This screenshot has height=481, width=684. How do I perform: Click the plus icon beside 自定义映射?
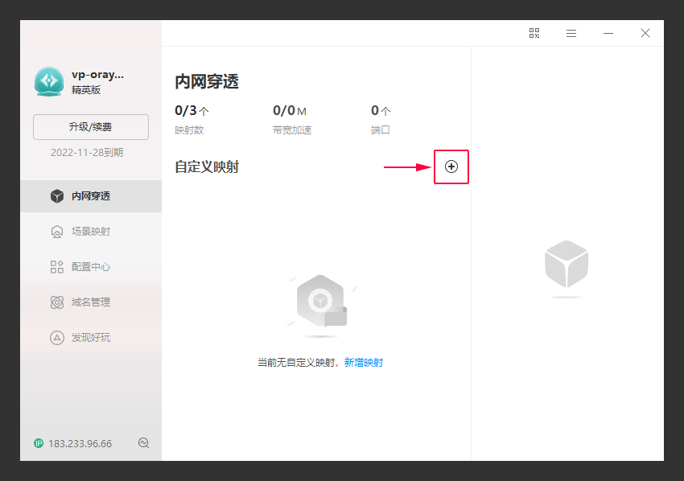click(x=451, y=166)
